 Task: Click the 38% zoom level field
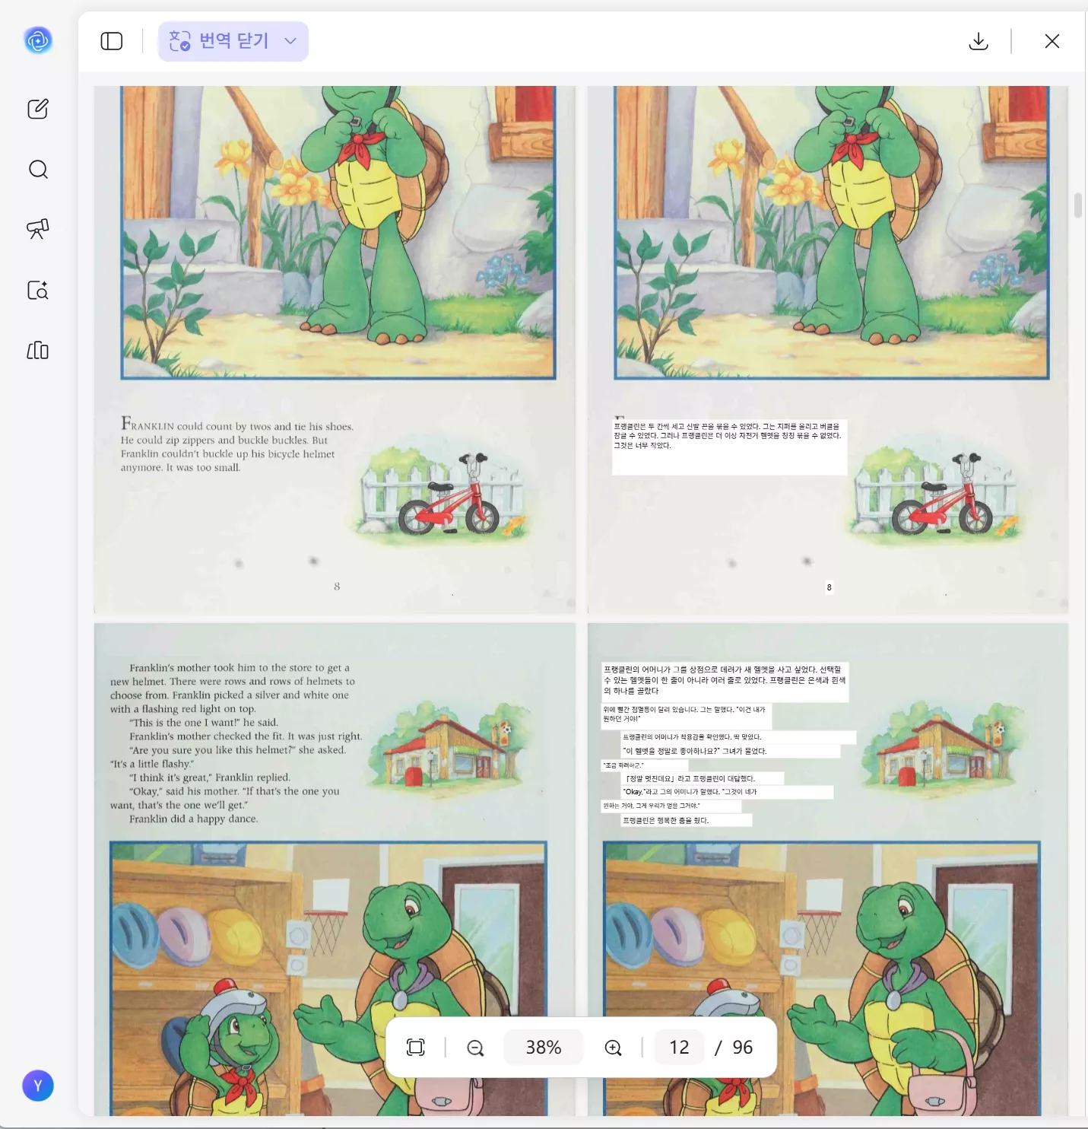click(544, 1048)
